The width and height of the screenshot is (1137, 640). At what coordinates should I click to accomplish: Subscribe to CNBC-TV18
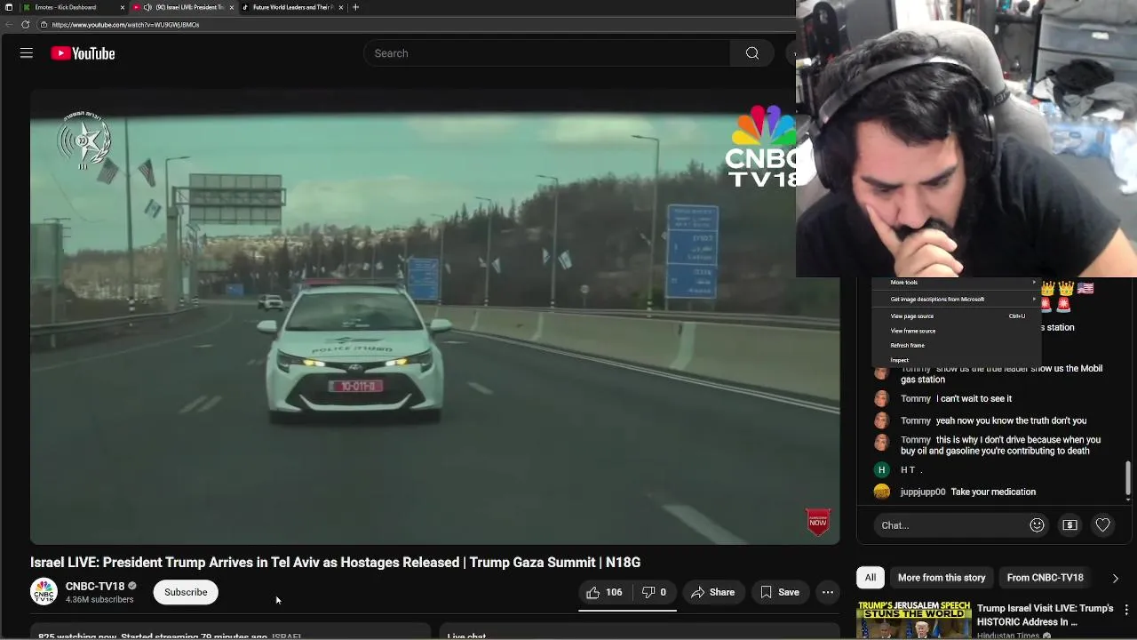click(186, 592)
